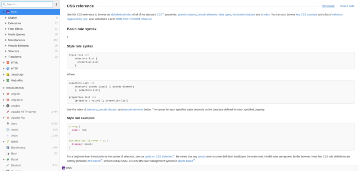Expand the Pseudo-Elements category
The height and width of the screenshot is (171, 359).
click(x=6, y=46)
